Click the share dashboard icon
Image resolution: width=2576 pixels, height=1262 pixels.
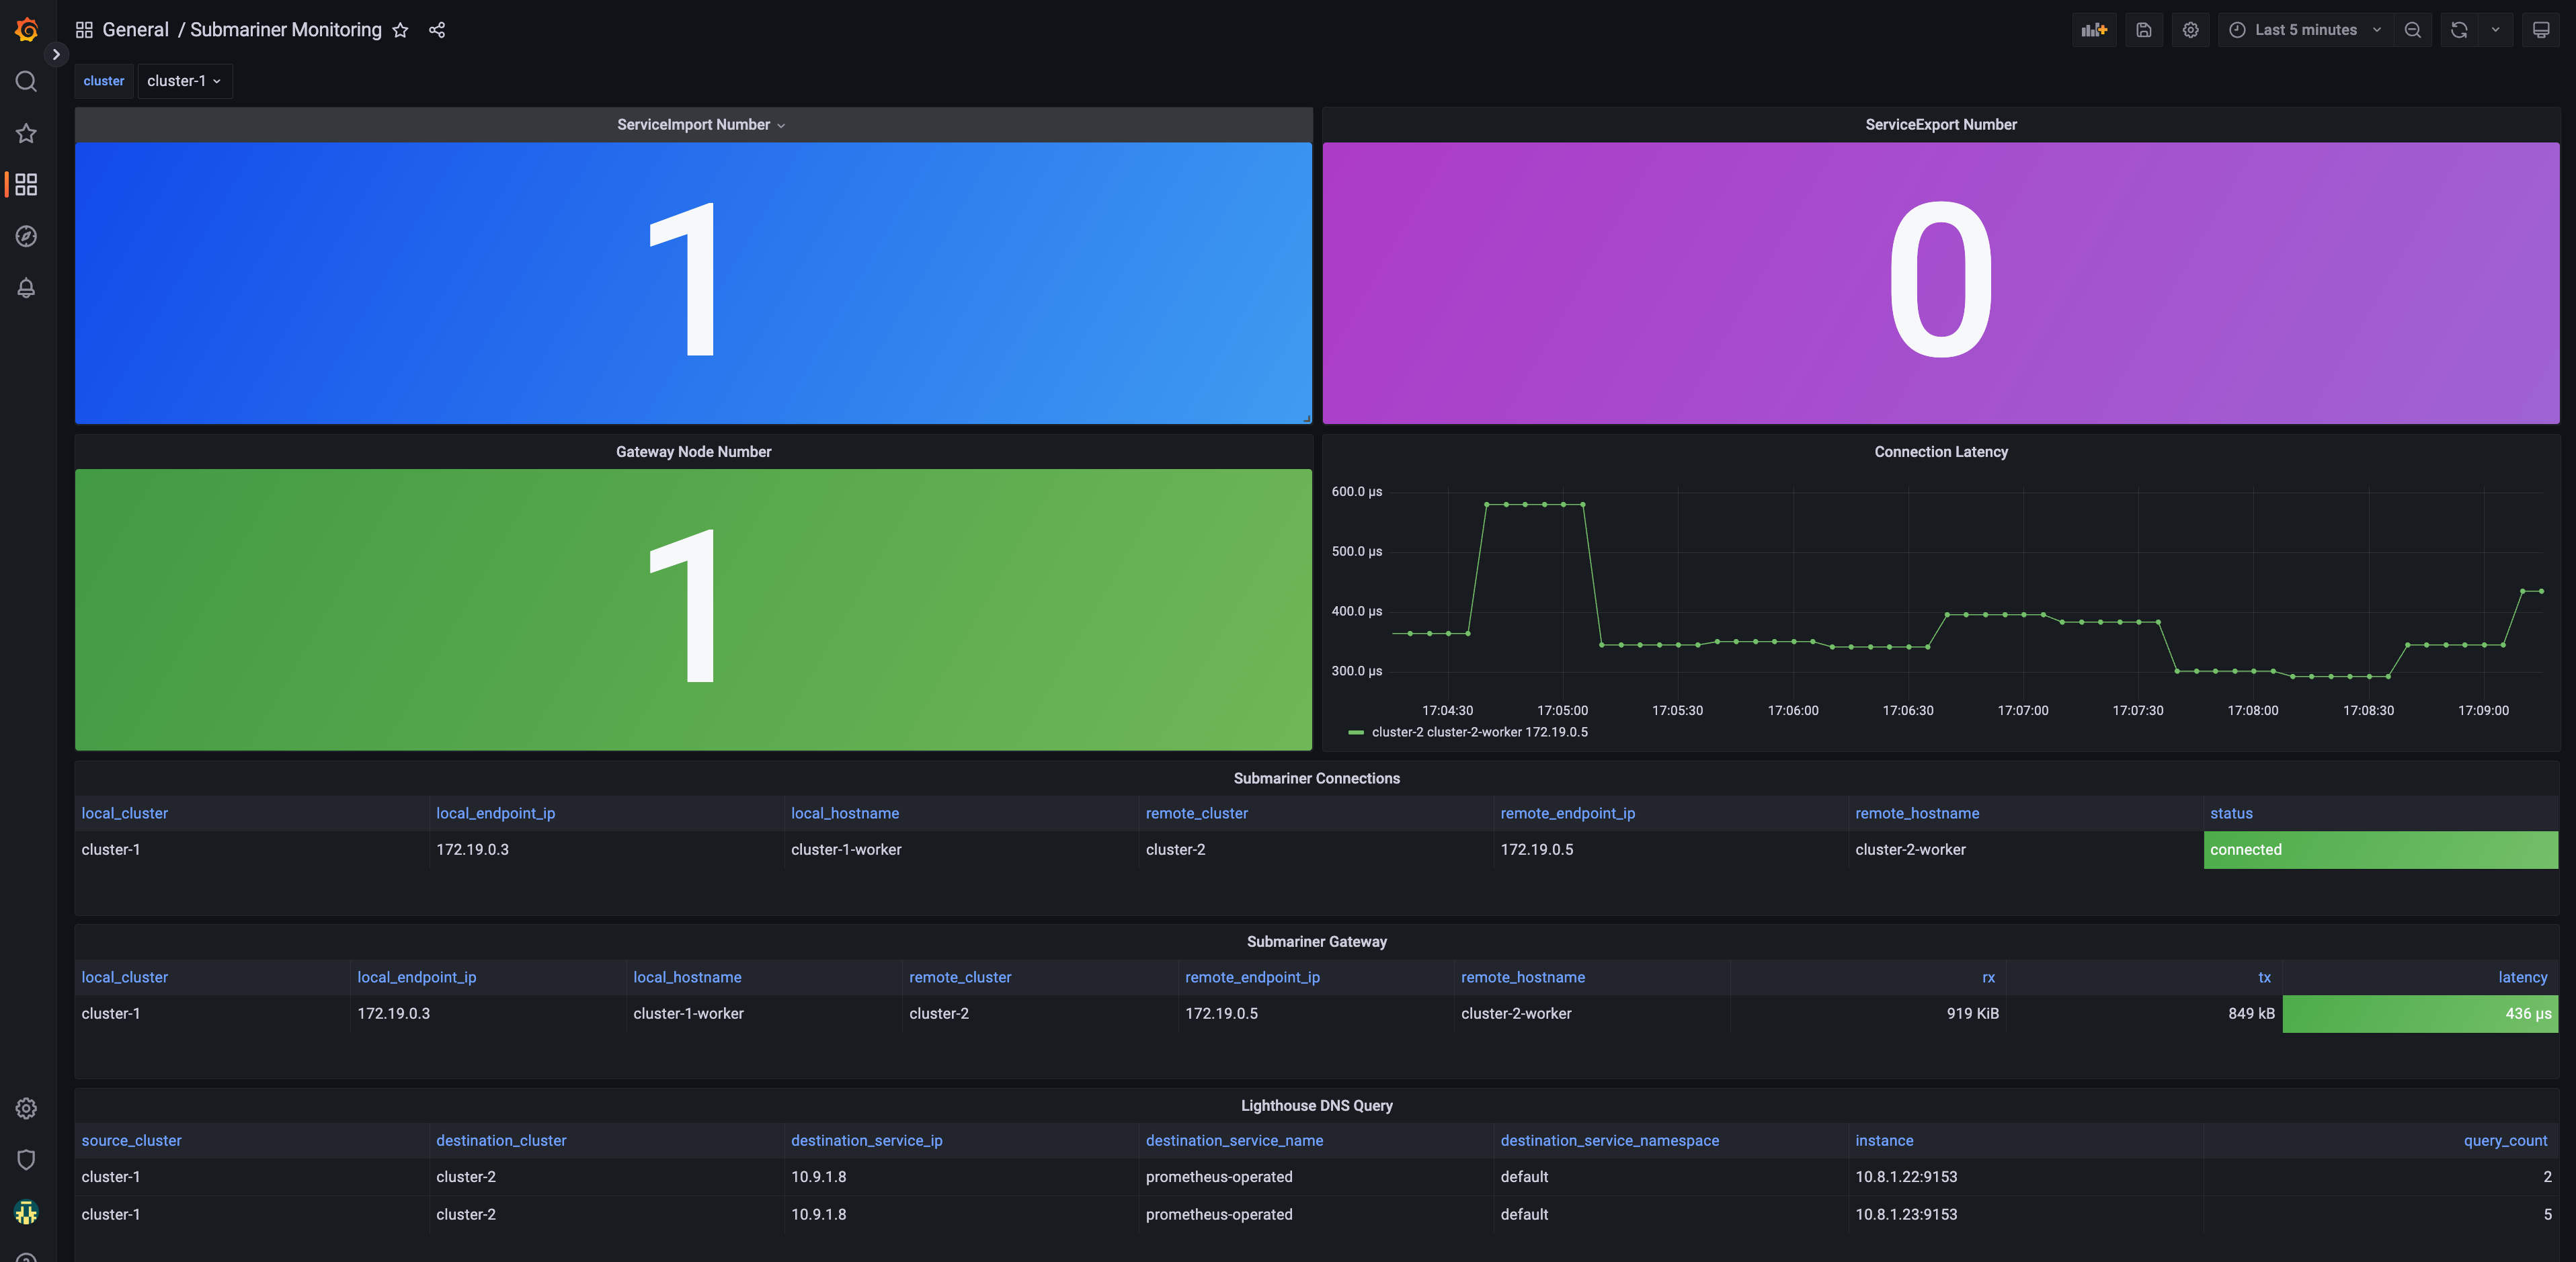(437, 30)
